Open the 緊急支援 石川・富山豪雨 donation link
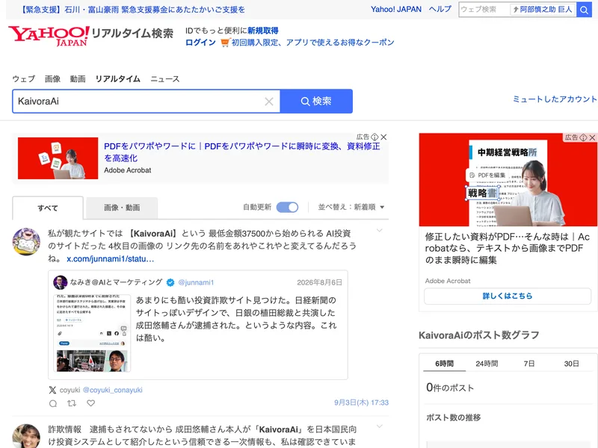The width and height of the screenshot is (598, 448). 132,10
